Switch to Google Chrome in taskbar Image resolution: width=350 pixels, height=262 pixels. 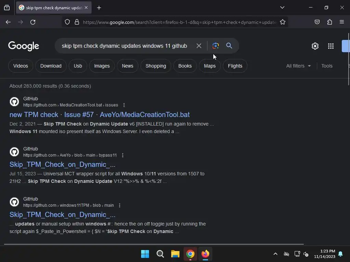(190, 254)
